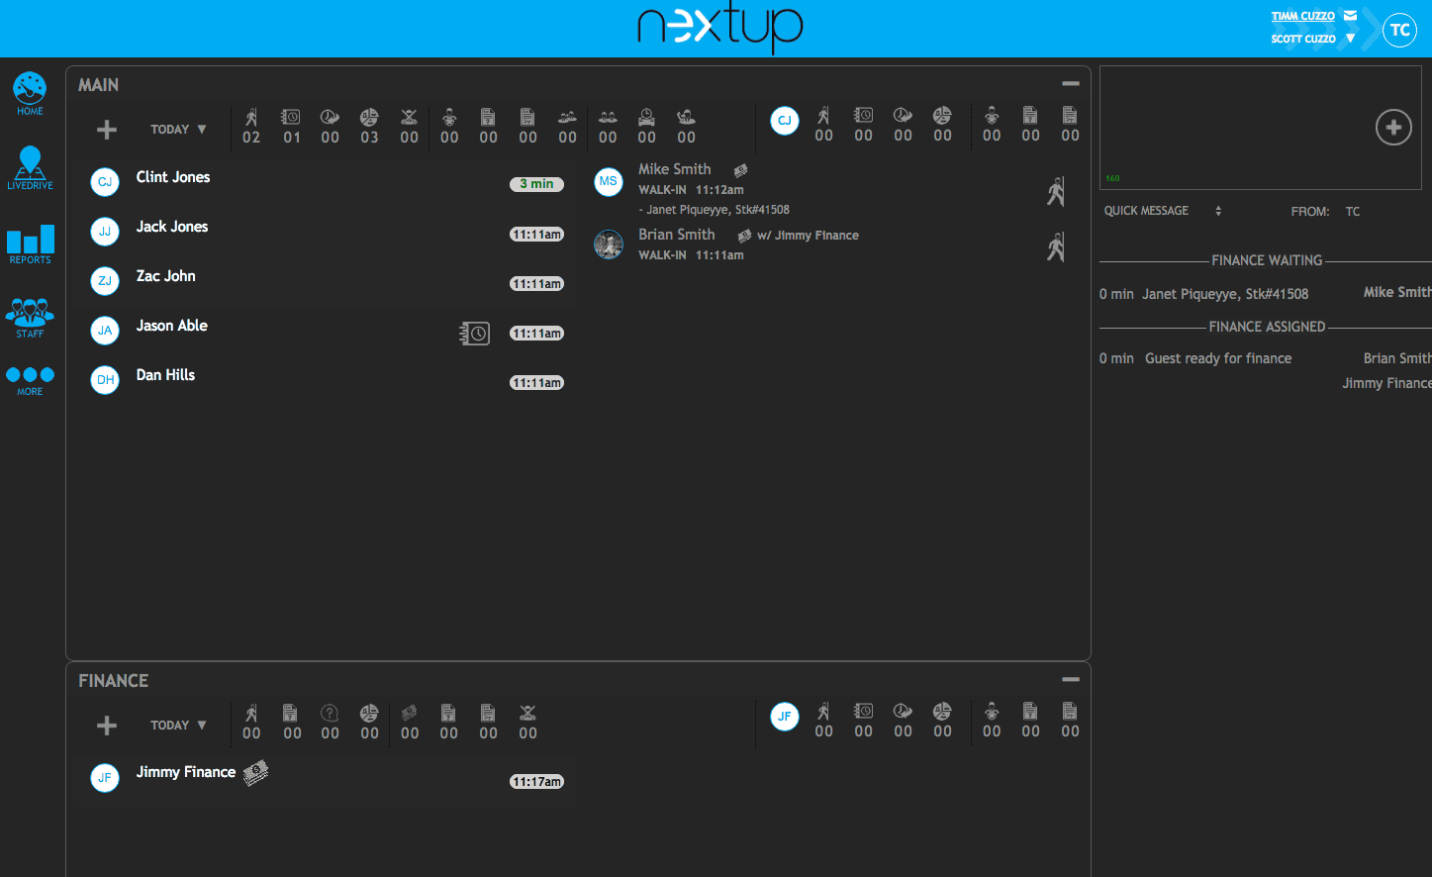Open the Staff sidebar icon

[x=30, y=318]
